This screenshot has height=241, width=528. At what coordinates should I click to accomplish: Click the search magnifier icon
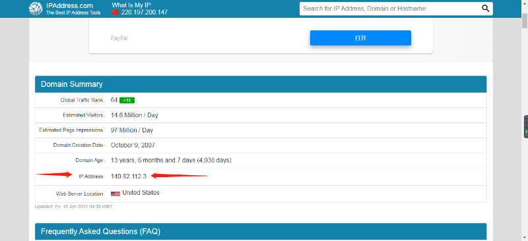[485, 9]
